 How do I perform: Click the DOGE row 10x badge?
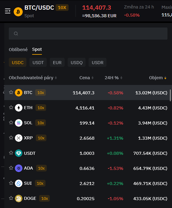click(x=44, y=198)
